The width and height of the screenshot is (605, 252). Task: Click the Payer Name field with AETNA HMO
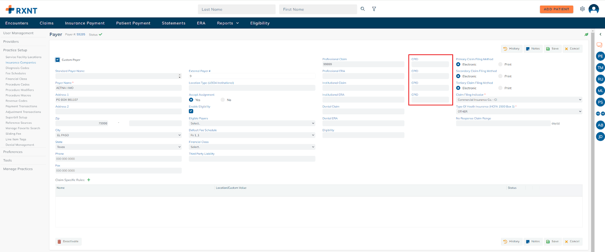[x=118, y=88]
